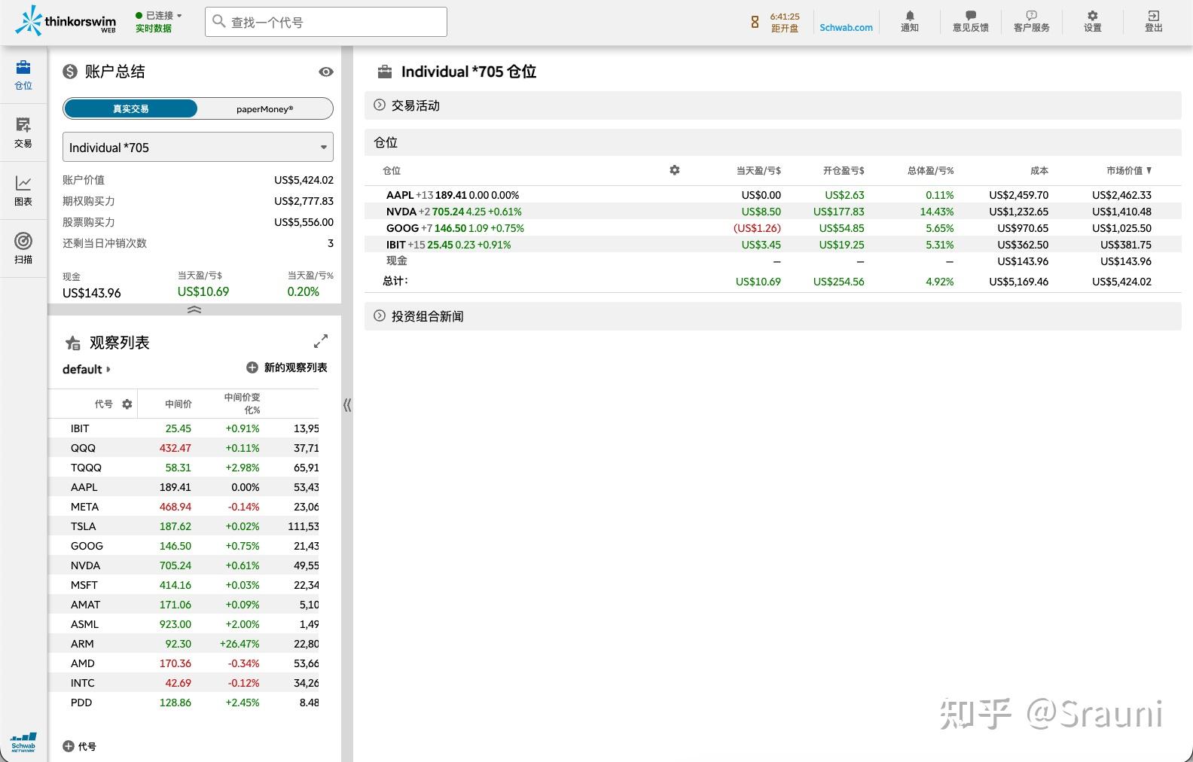Select ASML in the watchlist

click(x=184, y=624)
